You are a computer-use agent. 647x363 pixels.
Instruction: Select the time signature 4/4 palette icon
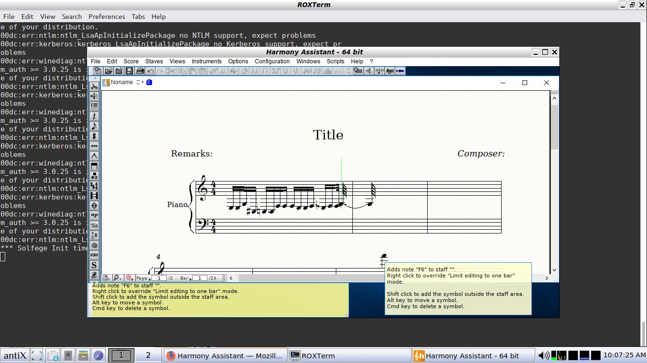(x=94, y=186)
